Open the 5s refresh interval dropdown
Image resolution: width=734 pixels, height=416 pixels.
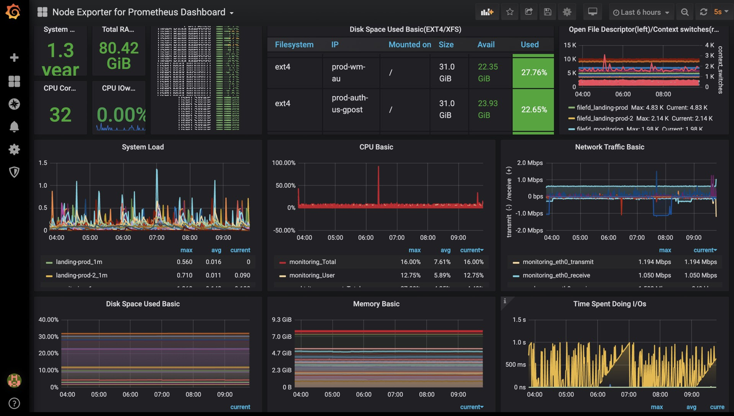[x=721, y=12]
